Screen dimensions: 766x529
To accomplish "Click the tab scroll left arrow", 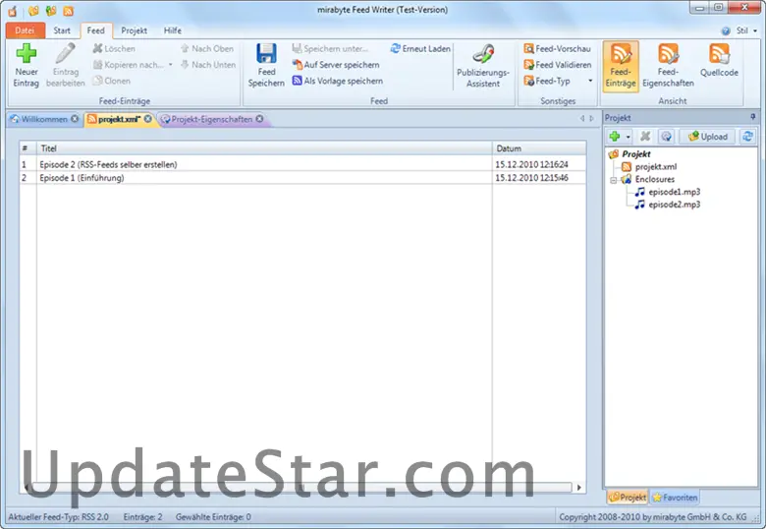I will pos(582,118).
